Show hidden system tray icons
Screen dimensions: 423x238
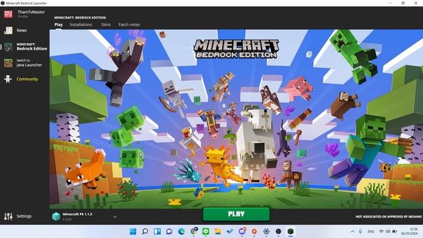(352, 231)
